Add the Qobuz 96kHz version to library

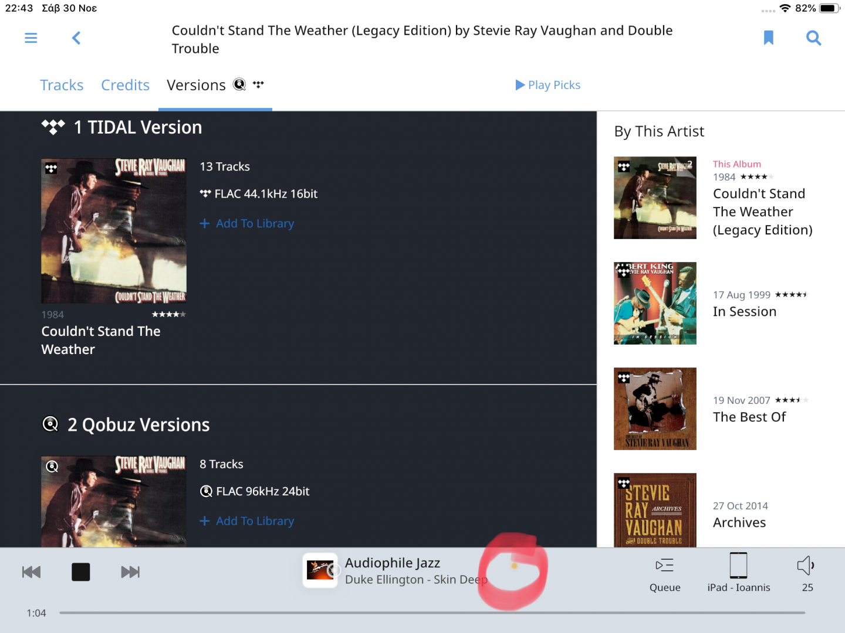point(246,521)
